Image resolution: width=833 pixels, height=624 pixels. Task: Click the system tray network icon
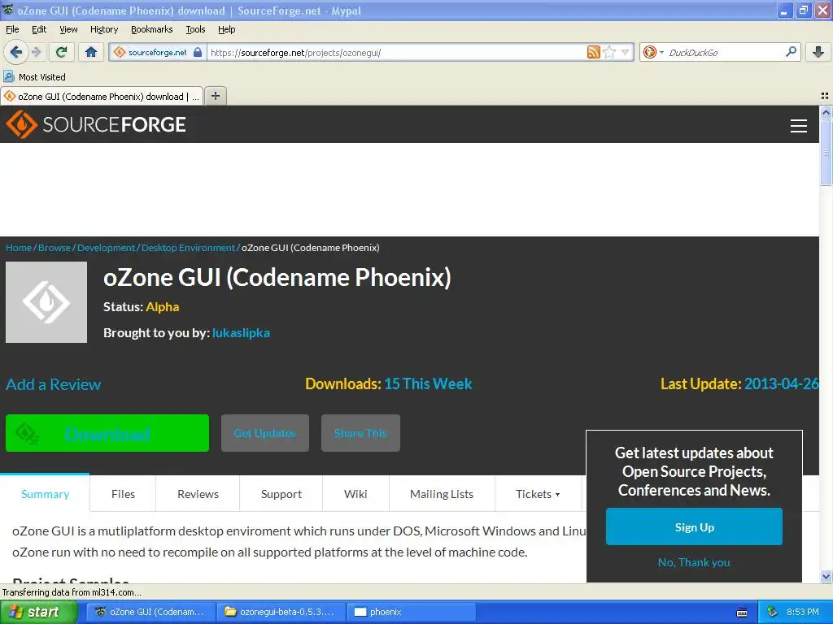[772, 612]
